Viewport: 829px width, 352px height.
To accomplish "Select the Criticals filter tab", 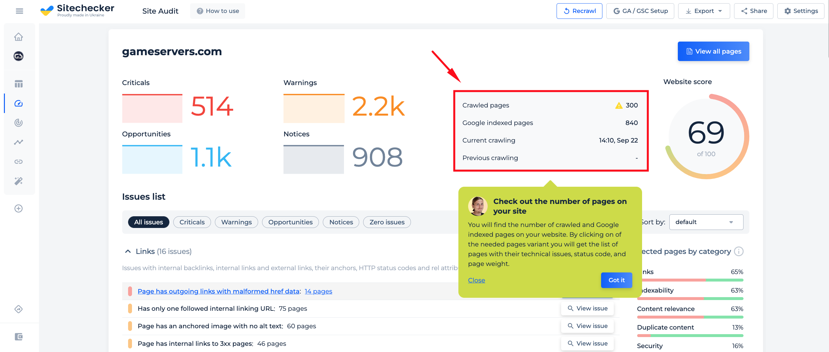I will pyautogui.click(x=192, y=222).
